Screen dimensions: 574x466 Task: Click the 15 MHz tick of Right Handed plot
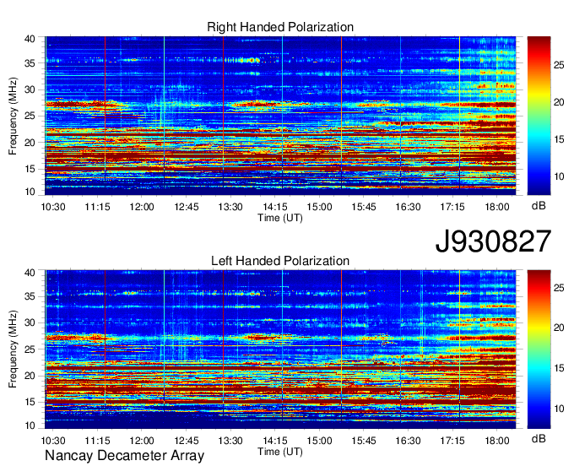pos(30,169)
